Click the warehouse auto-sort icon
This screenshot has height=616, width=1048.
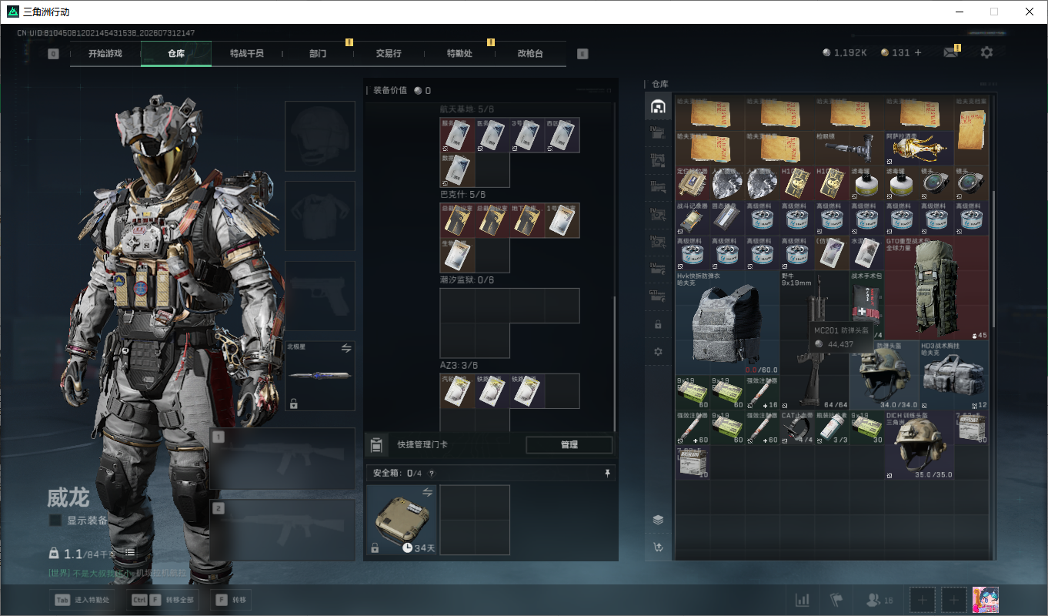click(x=658, y=547)
